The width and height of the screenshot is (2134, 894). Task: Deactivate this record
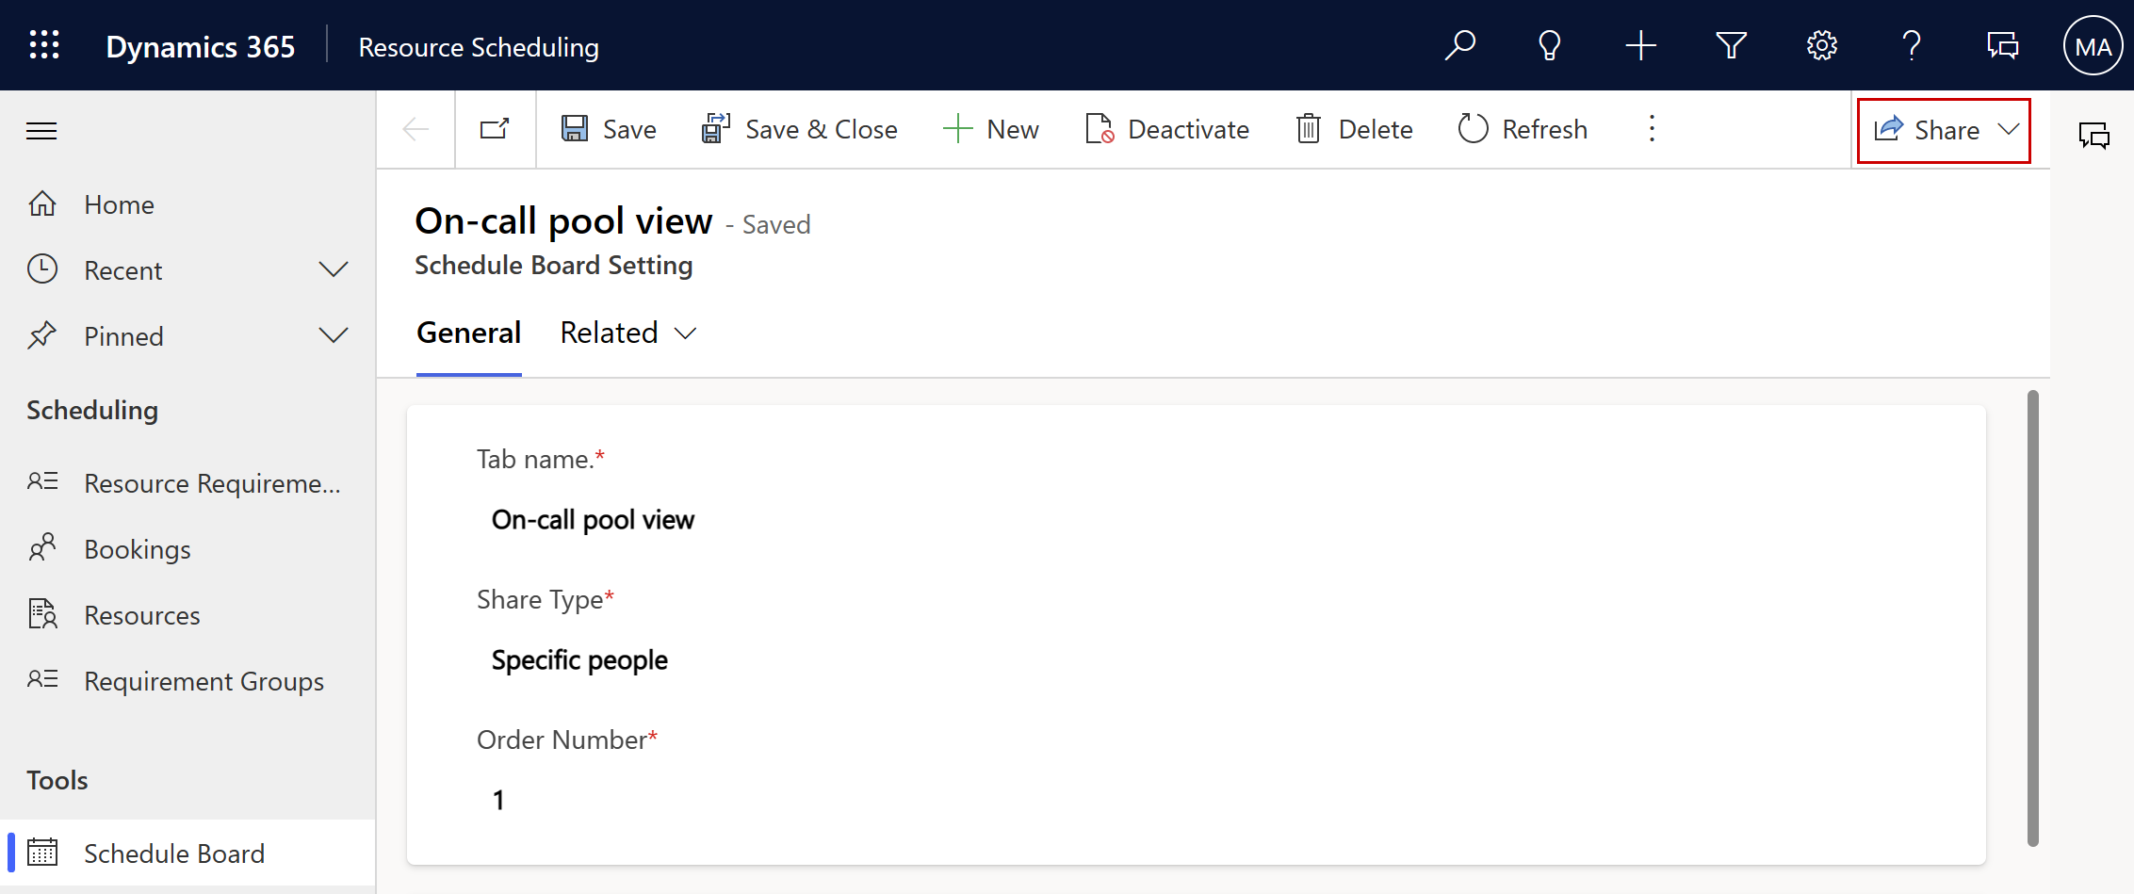(x=1166, y=129)
